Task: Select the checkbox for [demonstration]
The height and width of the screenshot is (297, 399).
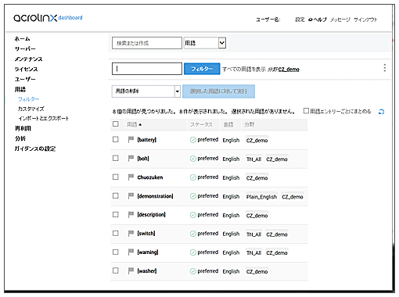Action: point(116,195)
